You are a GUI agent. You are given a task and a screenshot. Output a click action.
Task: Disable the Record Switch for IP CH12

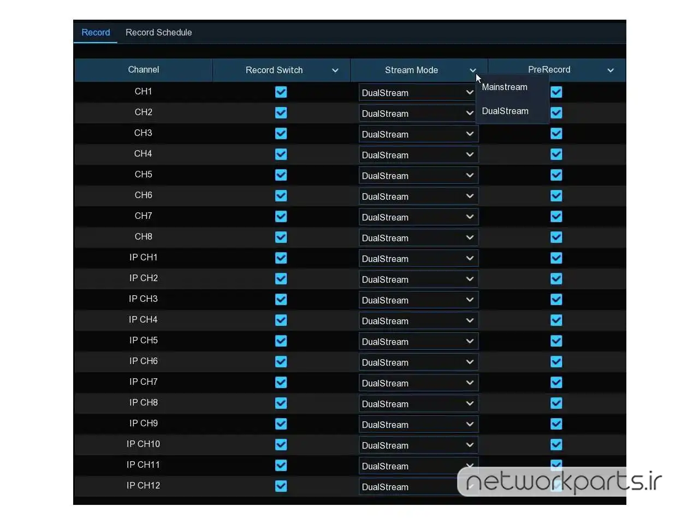pyautogui.click(x=281, y=486)
